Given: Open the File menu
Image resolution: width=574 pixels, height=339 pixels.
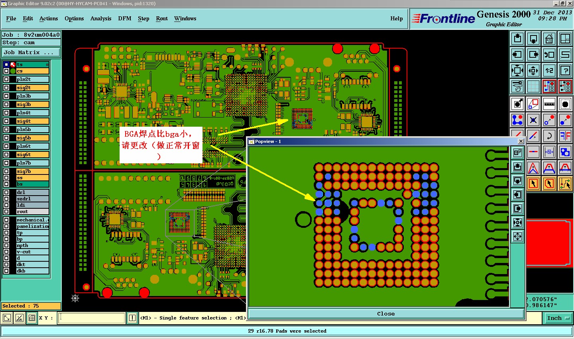Looking at the screenshot, I should click(x=11, y=18).
